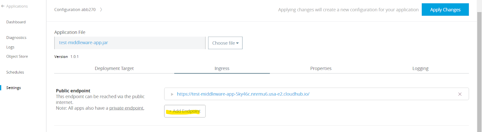Click the back arrow to Applications
Viewport: 482px width, 132px height.
(3, 6)
